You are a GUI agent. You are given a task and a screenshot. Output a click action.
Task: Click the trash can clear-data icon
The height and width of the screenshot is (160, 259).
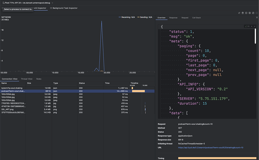pyautogui.click(x=242, y=13)
